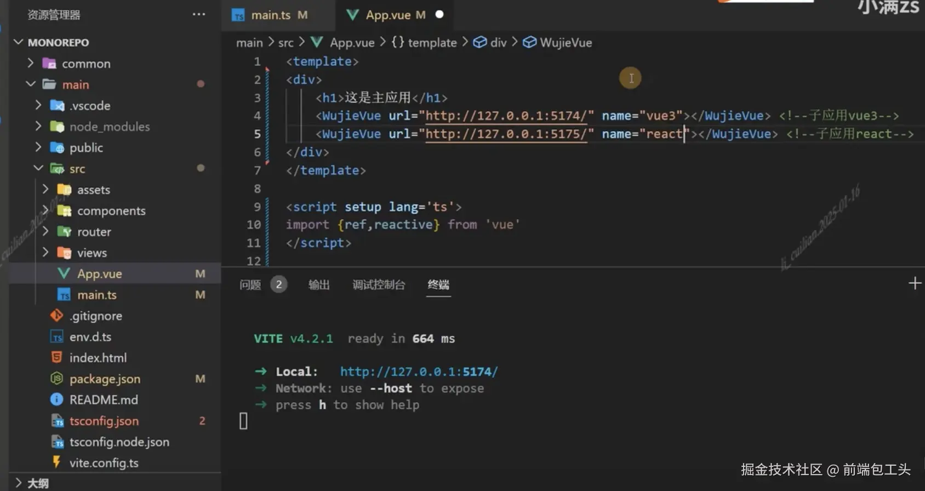Click the common folder icon
Viewport: 925px width, 491px height.
[x=50, y=64]
